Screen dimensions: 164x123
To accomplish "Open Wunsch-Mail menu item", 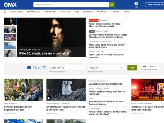I will (x=102, y=11).
